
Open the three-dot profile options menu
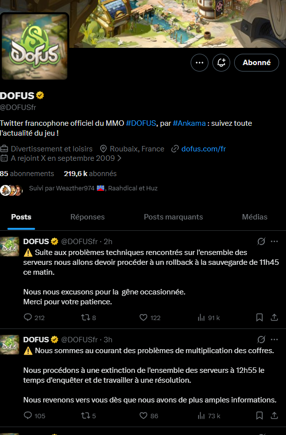pyautogui.click(x=199, y=63)
